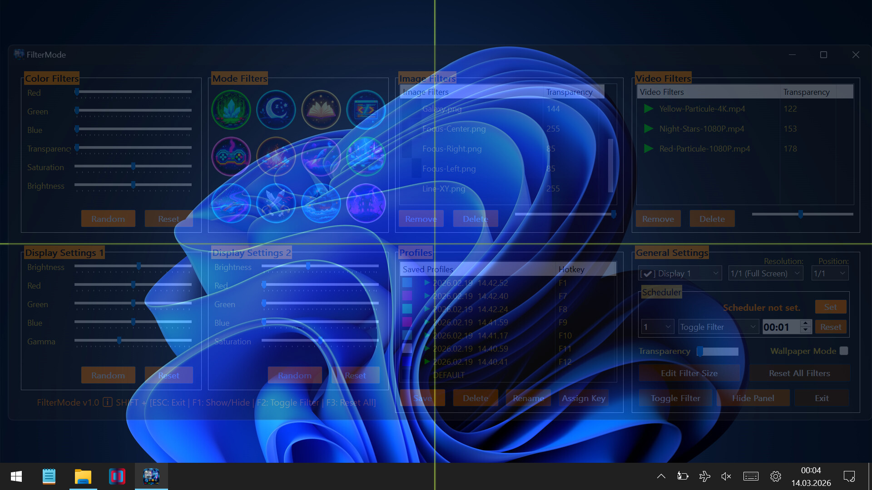The width and height of the screenshot is (872, 490).
Task: Open File Explorer from the taskbar
Action: pyautogui.click(x=83, y=476)
